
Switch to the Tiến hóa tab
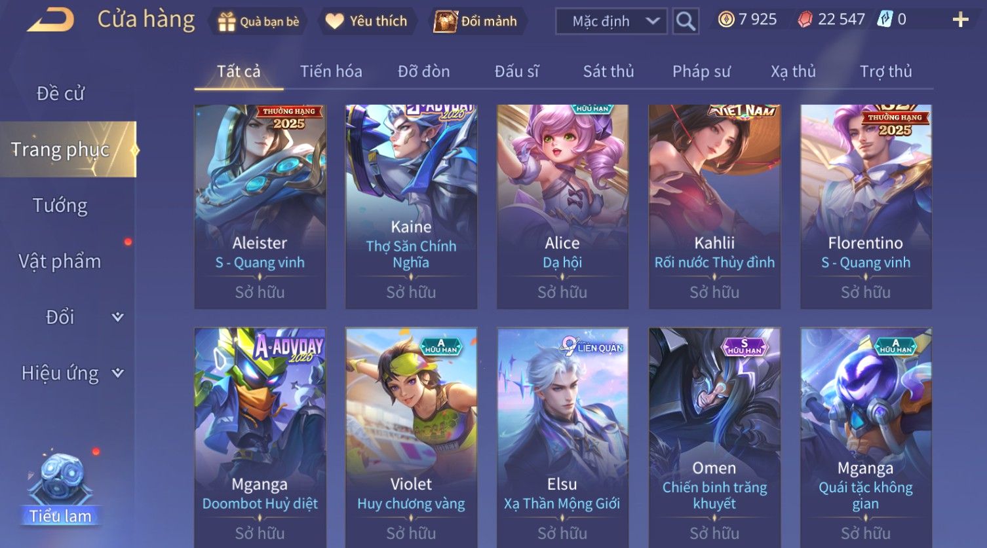coord(331,71)
